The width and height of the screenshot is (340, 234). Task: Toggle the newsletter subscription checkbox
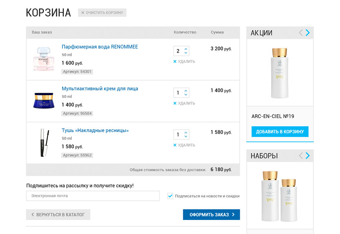point(170,196)
